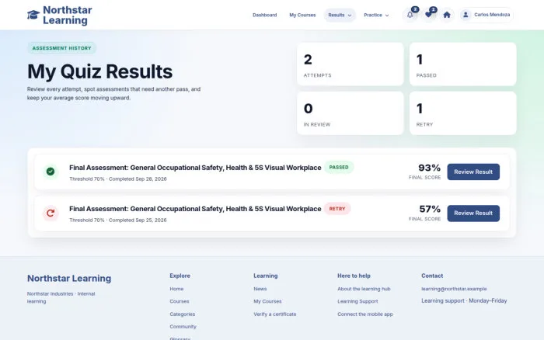This screenshot has height=340, width=544.
Task: Click the footer Northstar Learning brand link
Action: [69, 279]
